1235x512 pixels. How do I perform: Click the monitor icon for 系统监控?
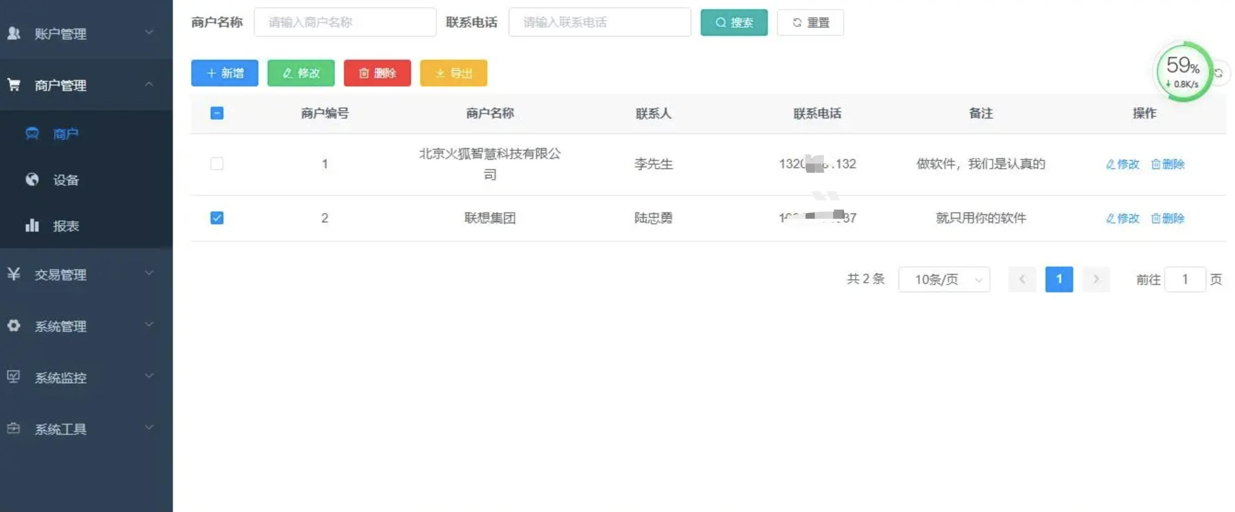point(14,377)
